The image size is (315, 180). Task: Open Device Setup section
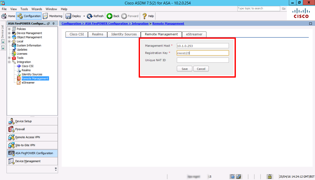coord(32,121)
